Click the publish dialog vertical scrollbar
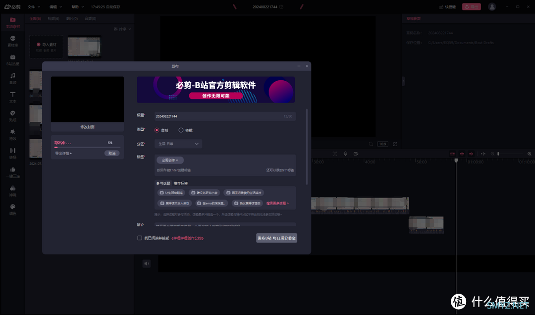The width and height of the screenshot is (535, 315). click(307, 147)
